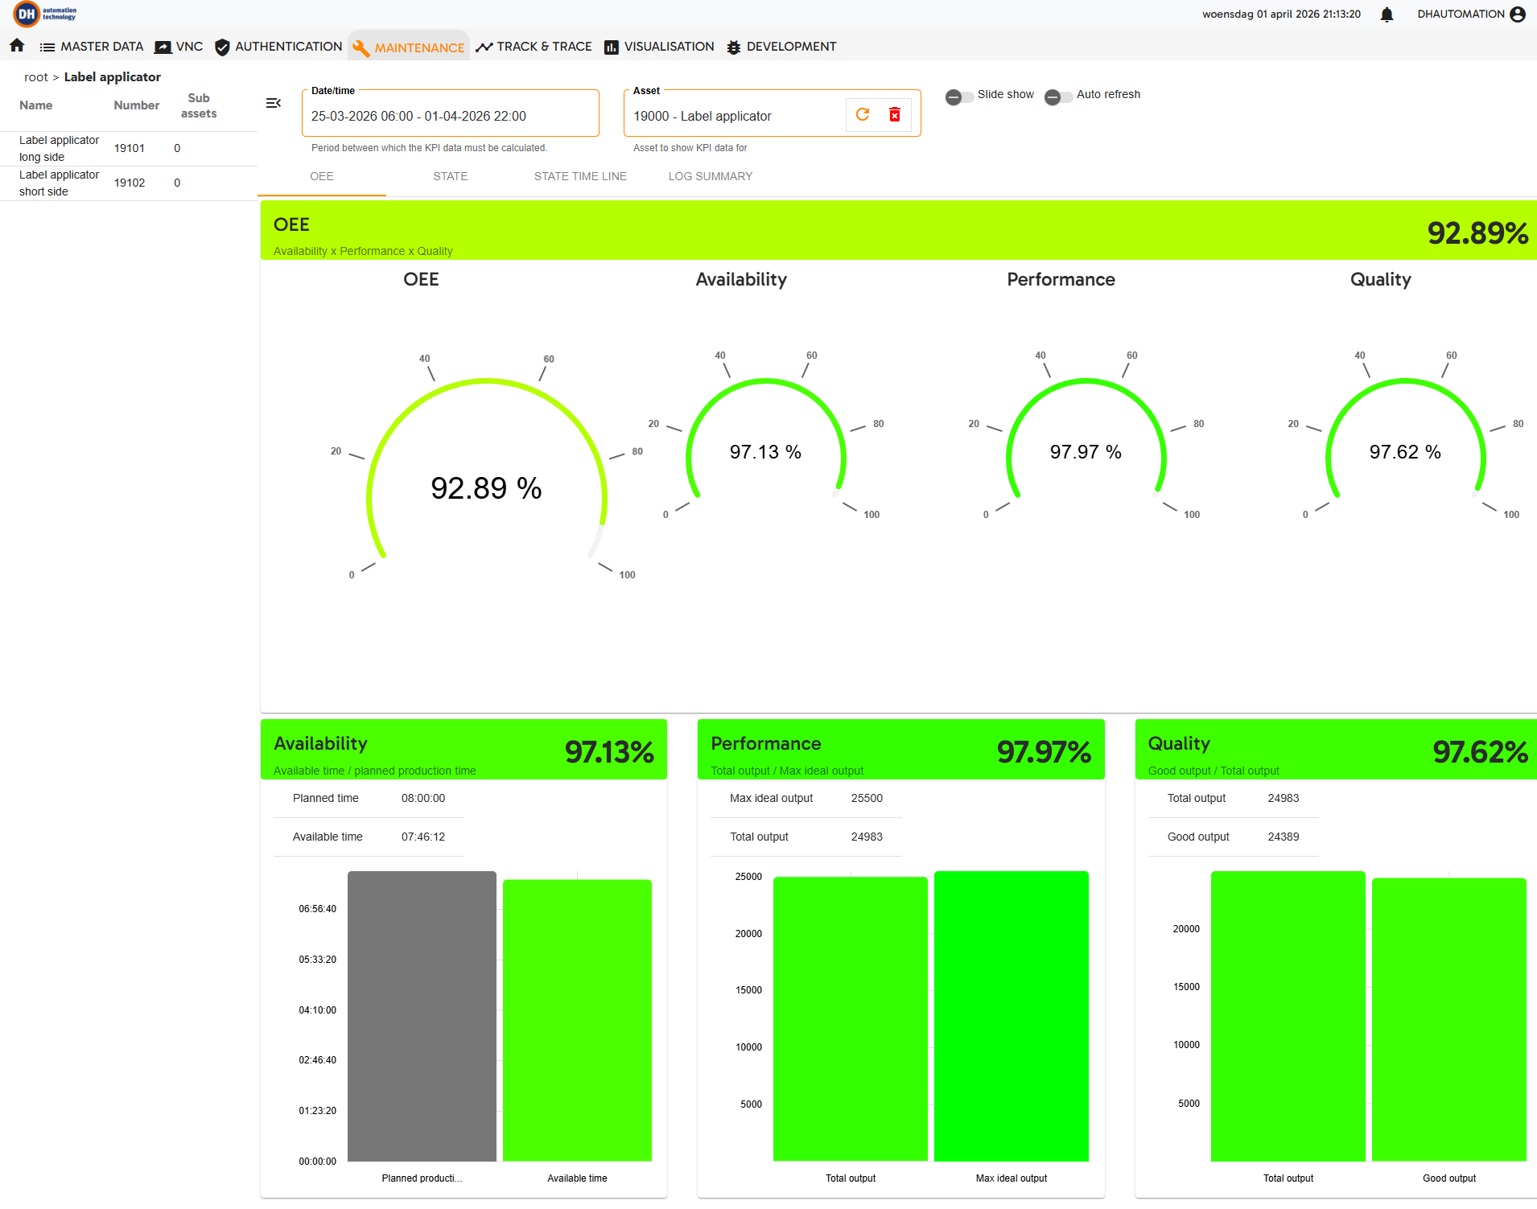The width and height of the screenshot is (1537, 1209).
Task: Open the notifications bell
Action: [x=1387, y=14]
